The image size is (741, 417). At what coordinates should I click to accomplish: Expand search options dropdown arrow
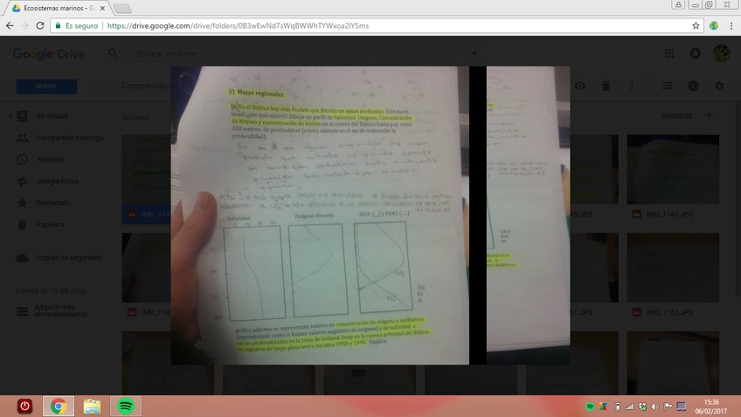(474, 53)
